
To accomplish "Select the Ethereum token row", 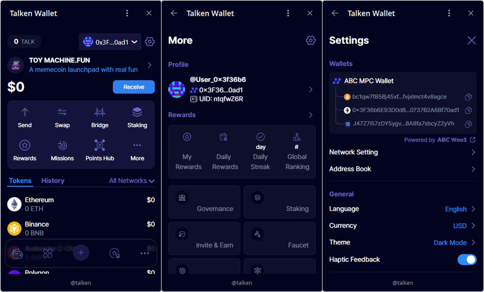I will pos(81,204).
